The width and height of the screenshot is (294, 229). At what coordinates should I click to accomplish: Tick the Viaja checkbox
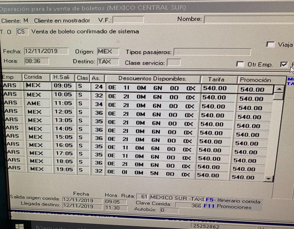[270, 44]
